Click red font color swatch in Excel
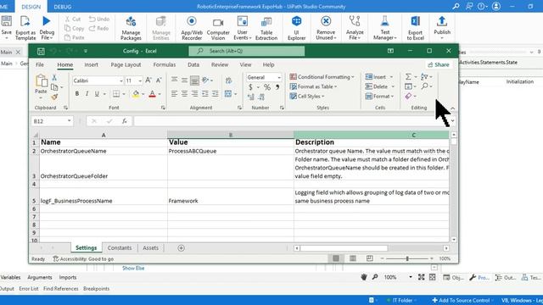Screen dimensions: 543x305 (x=152, y=94)
